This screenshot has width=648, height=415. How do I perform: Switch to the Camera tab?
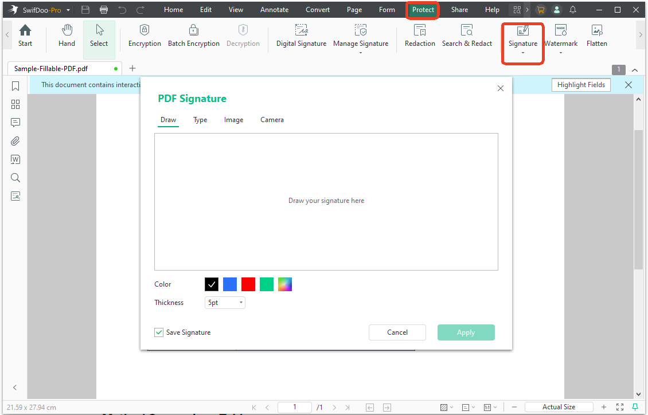[272, 120]
